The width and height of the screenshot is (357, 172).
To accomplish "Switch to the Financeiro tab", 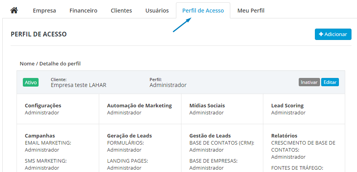I will [x=83, y=11].
